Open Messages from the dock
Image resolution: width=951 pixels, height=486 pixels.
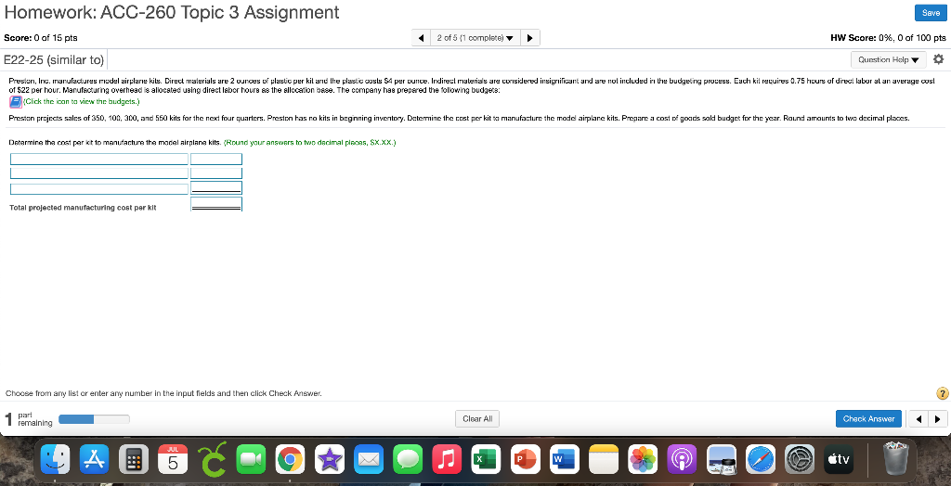click(x=409, y=459)
